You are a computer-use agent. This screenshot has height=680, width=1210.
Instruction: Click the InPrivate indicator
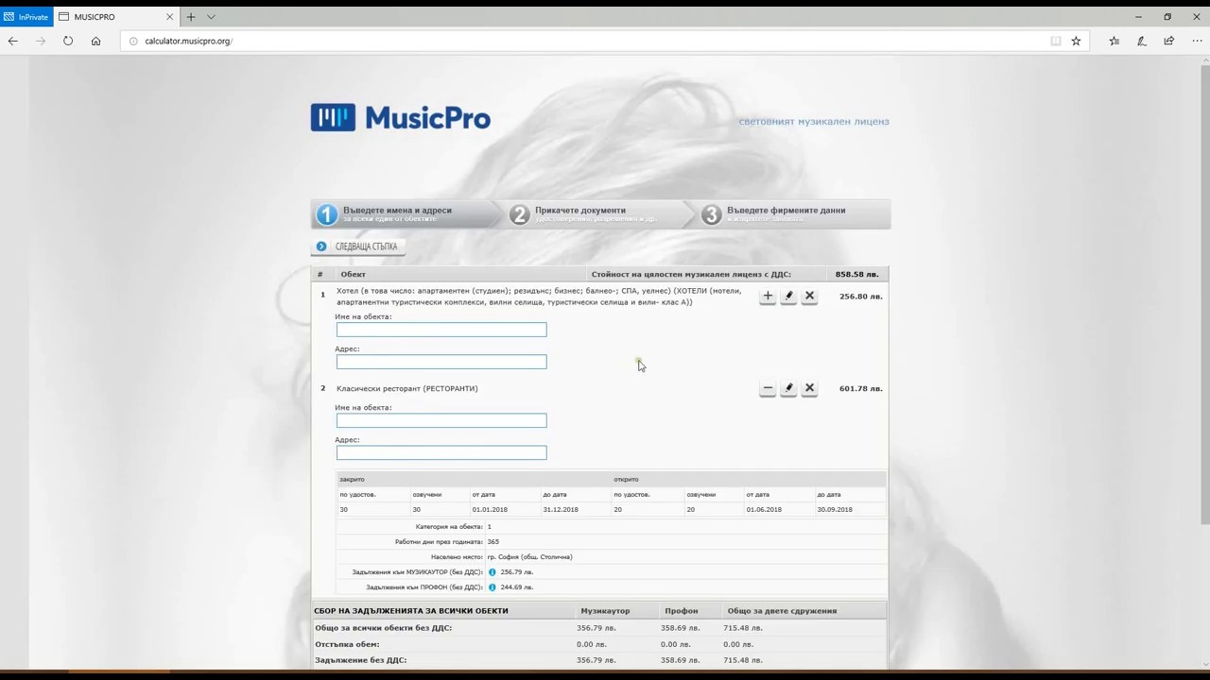click(26, 17)
